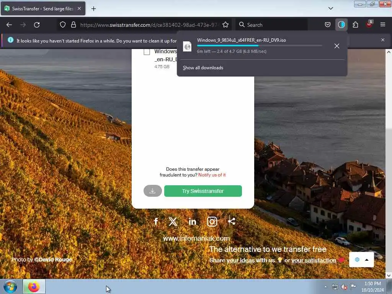Click the download progress bar
The height and width of the screenshot is (294, 392).
[259, 46]
